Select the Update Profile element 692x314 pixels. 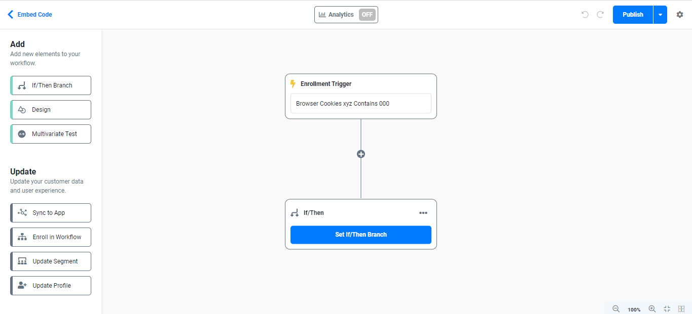[51, 286]
